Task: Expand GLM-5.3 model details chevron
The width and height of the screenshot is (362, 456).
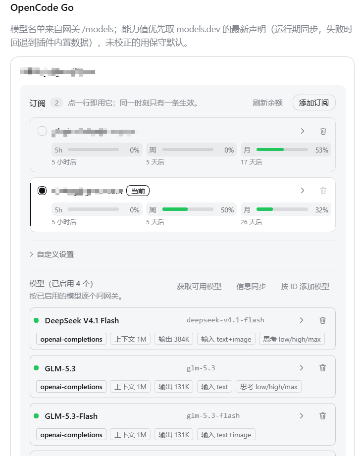Action: click(302, 368)
